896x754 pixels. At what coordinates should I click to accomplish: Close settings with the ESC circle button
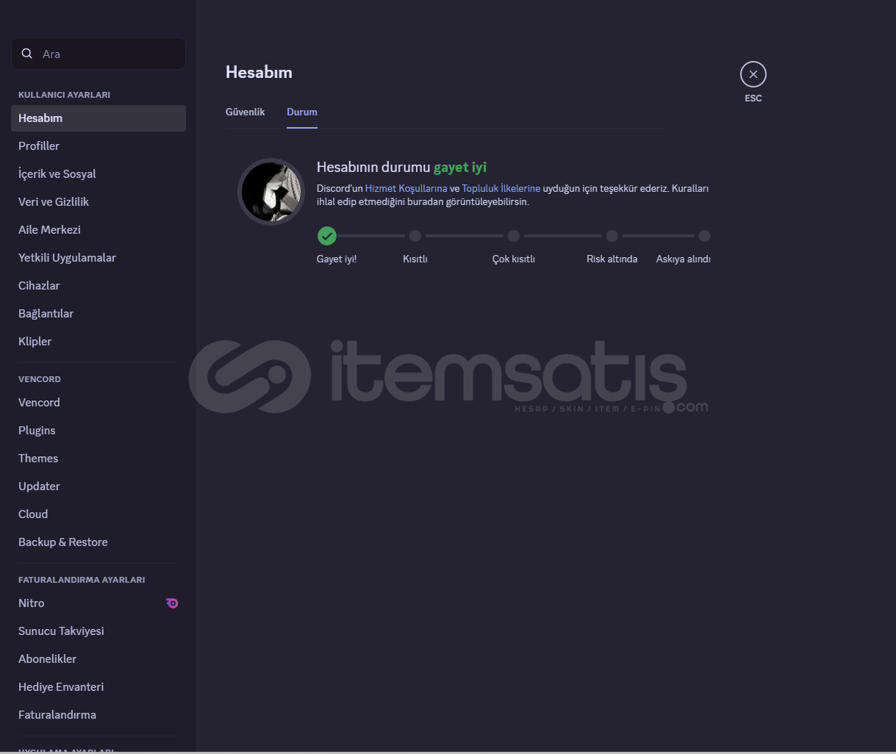click(753, 74)
